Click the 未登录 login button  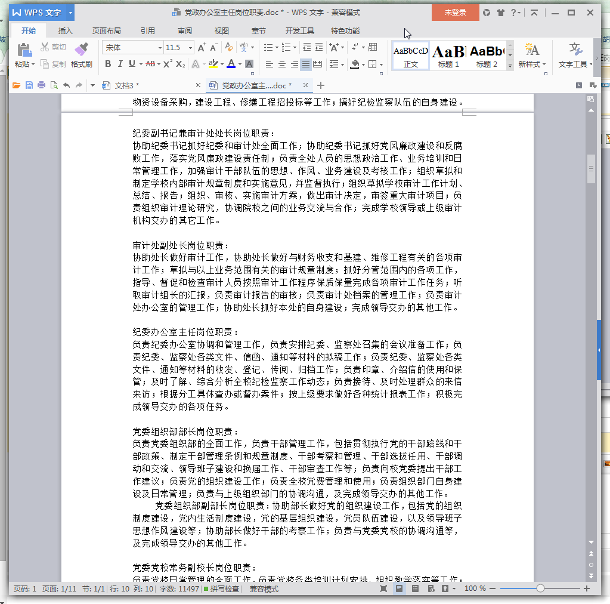pyautogui.click(x=455, y=13)
